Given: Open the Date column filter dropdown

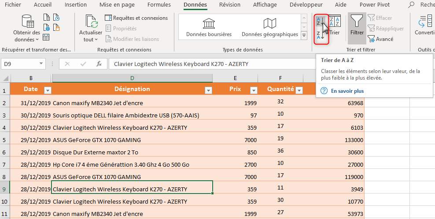Looking at the screenshot, I should pyautogui.click(x=48, y=90).
